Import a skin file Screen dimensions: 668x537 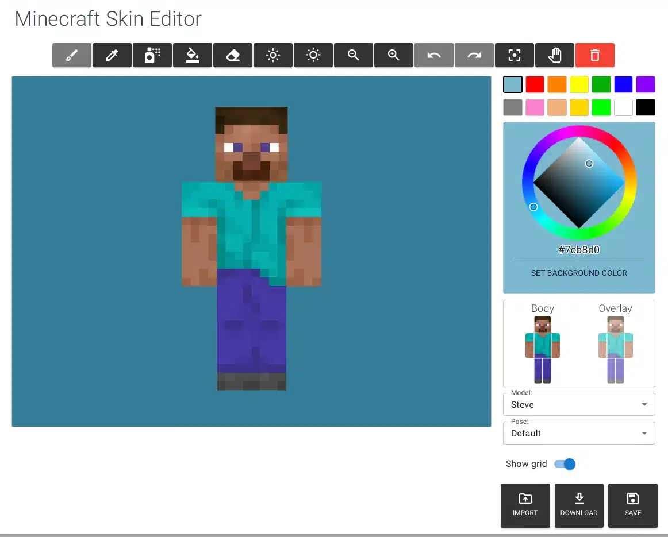(525, 505)
